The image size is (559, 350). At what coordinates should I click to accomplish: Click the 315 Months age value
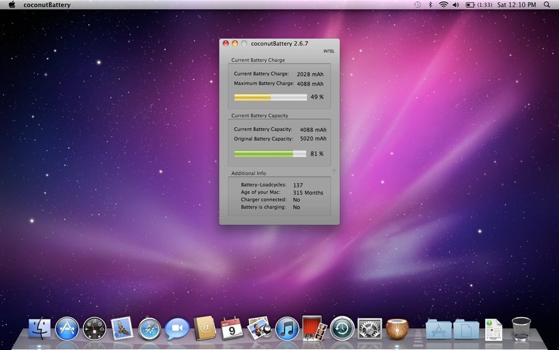pos(308,193)
